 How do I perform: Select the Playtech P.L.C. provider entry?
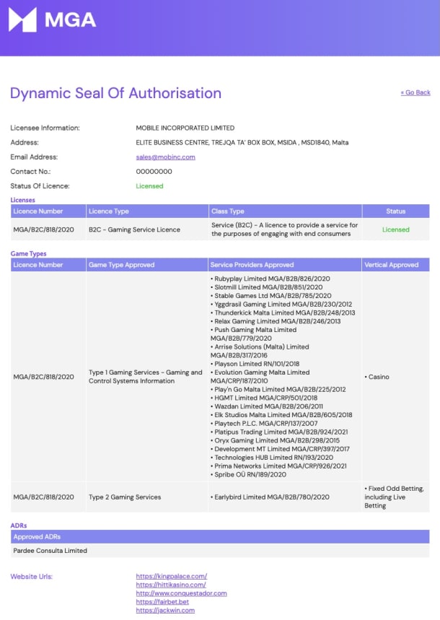(264, 424)
